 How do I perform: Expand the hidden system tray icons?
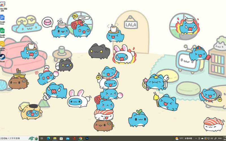(x=196, y=138)
